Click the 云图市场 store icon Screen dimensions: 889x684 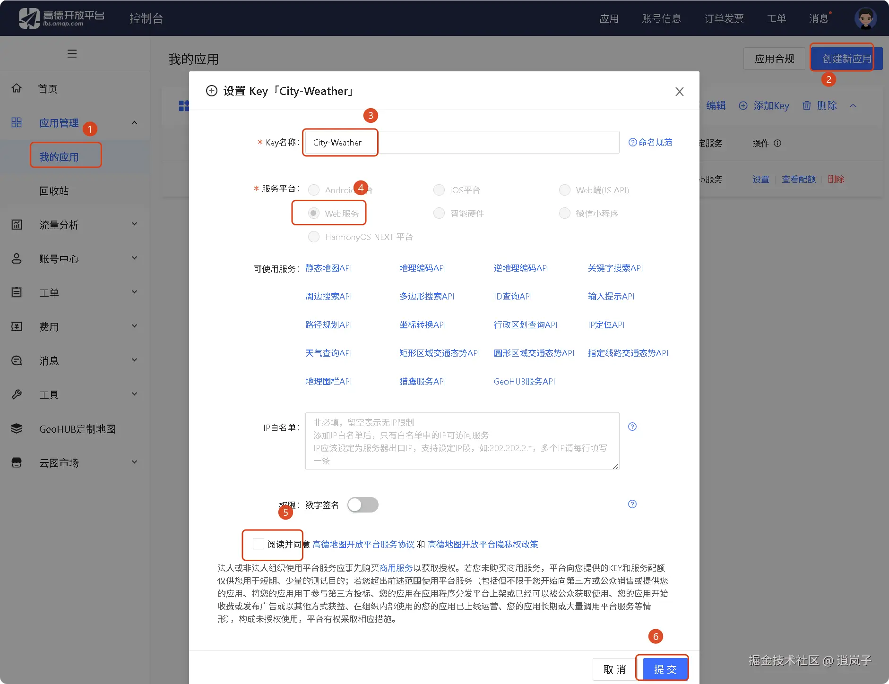click(17, 462)
